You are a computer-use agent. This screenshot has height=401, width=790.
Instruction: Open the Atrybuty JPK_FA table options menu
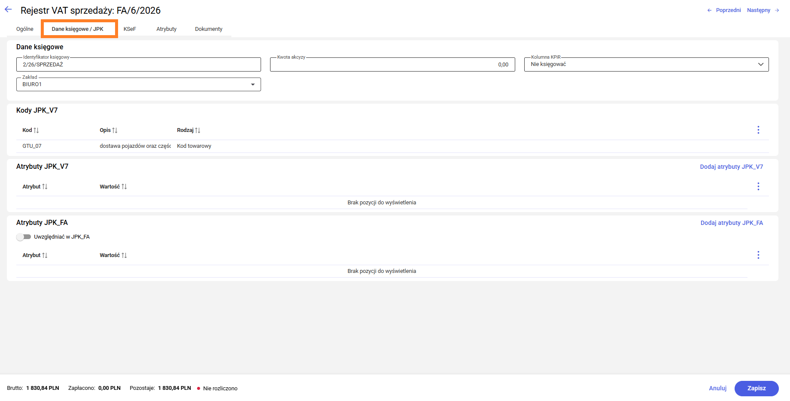[758, 255]
